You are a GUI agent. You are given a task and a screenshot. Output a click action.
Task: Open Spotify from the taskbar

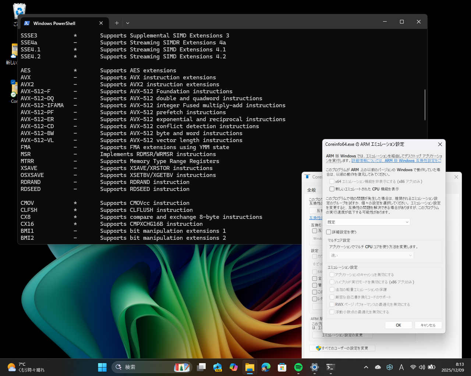pos(298,367)
